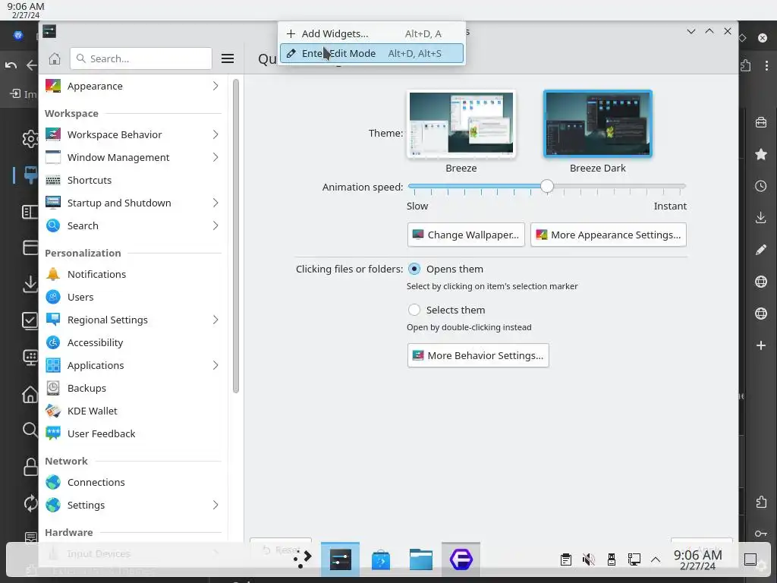This screenshot has height=583, width=777.
Task: Select the 'Opens them' radio option
Action: pos(414,269)
